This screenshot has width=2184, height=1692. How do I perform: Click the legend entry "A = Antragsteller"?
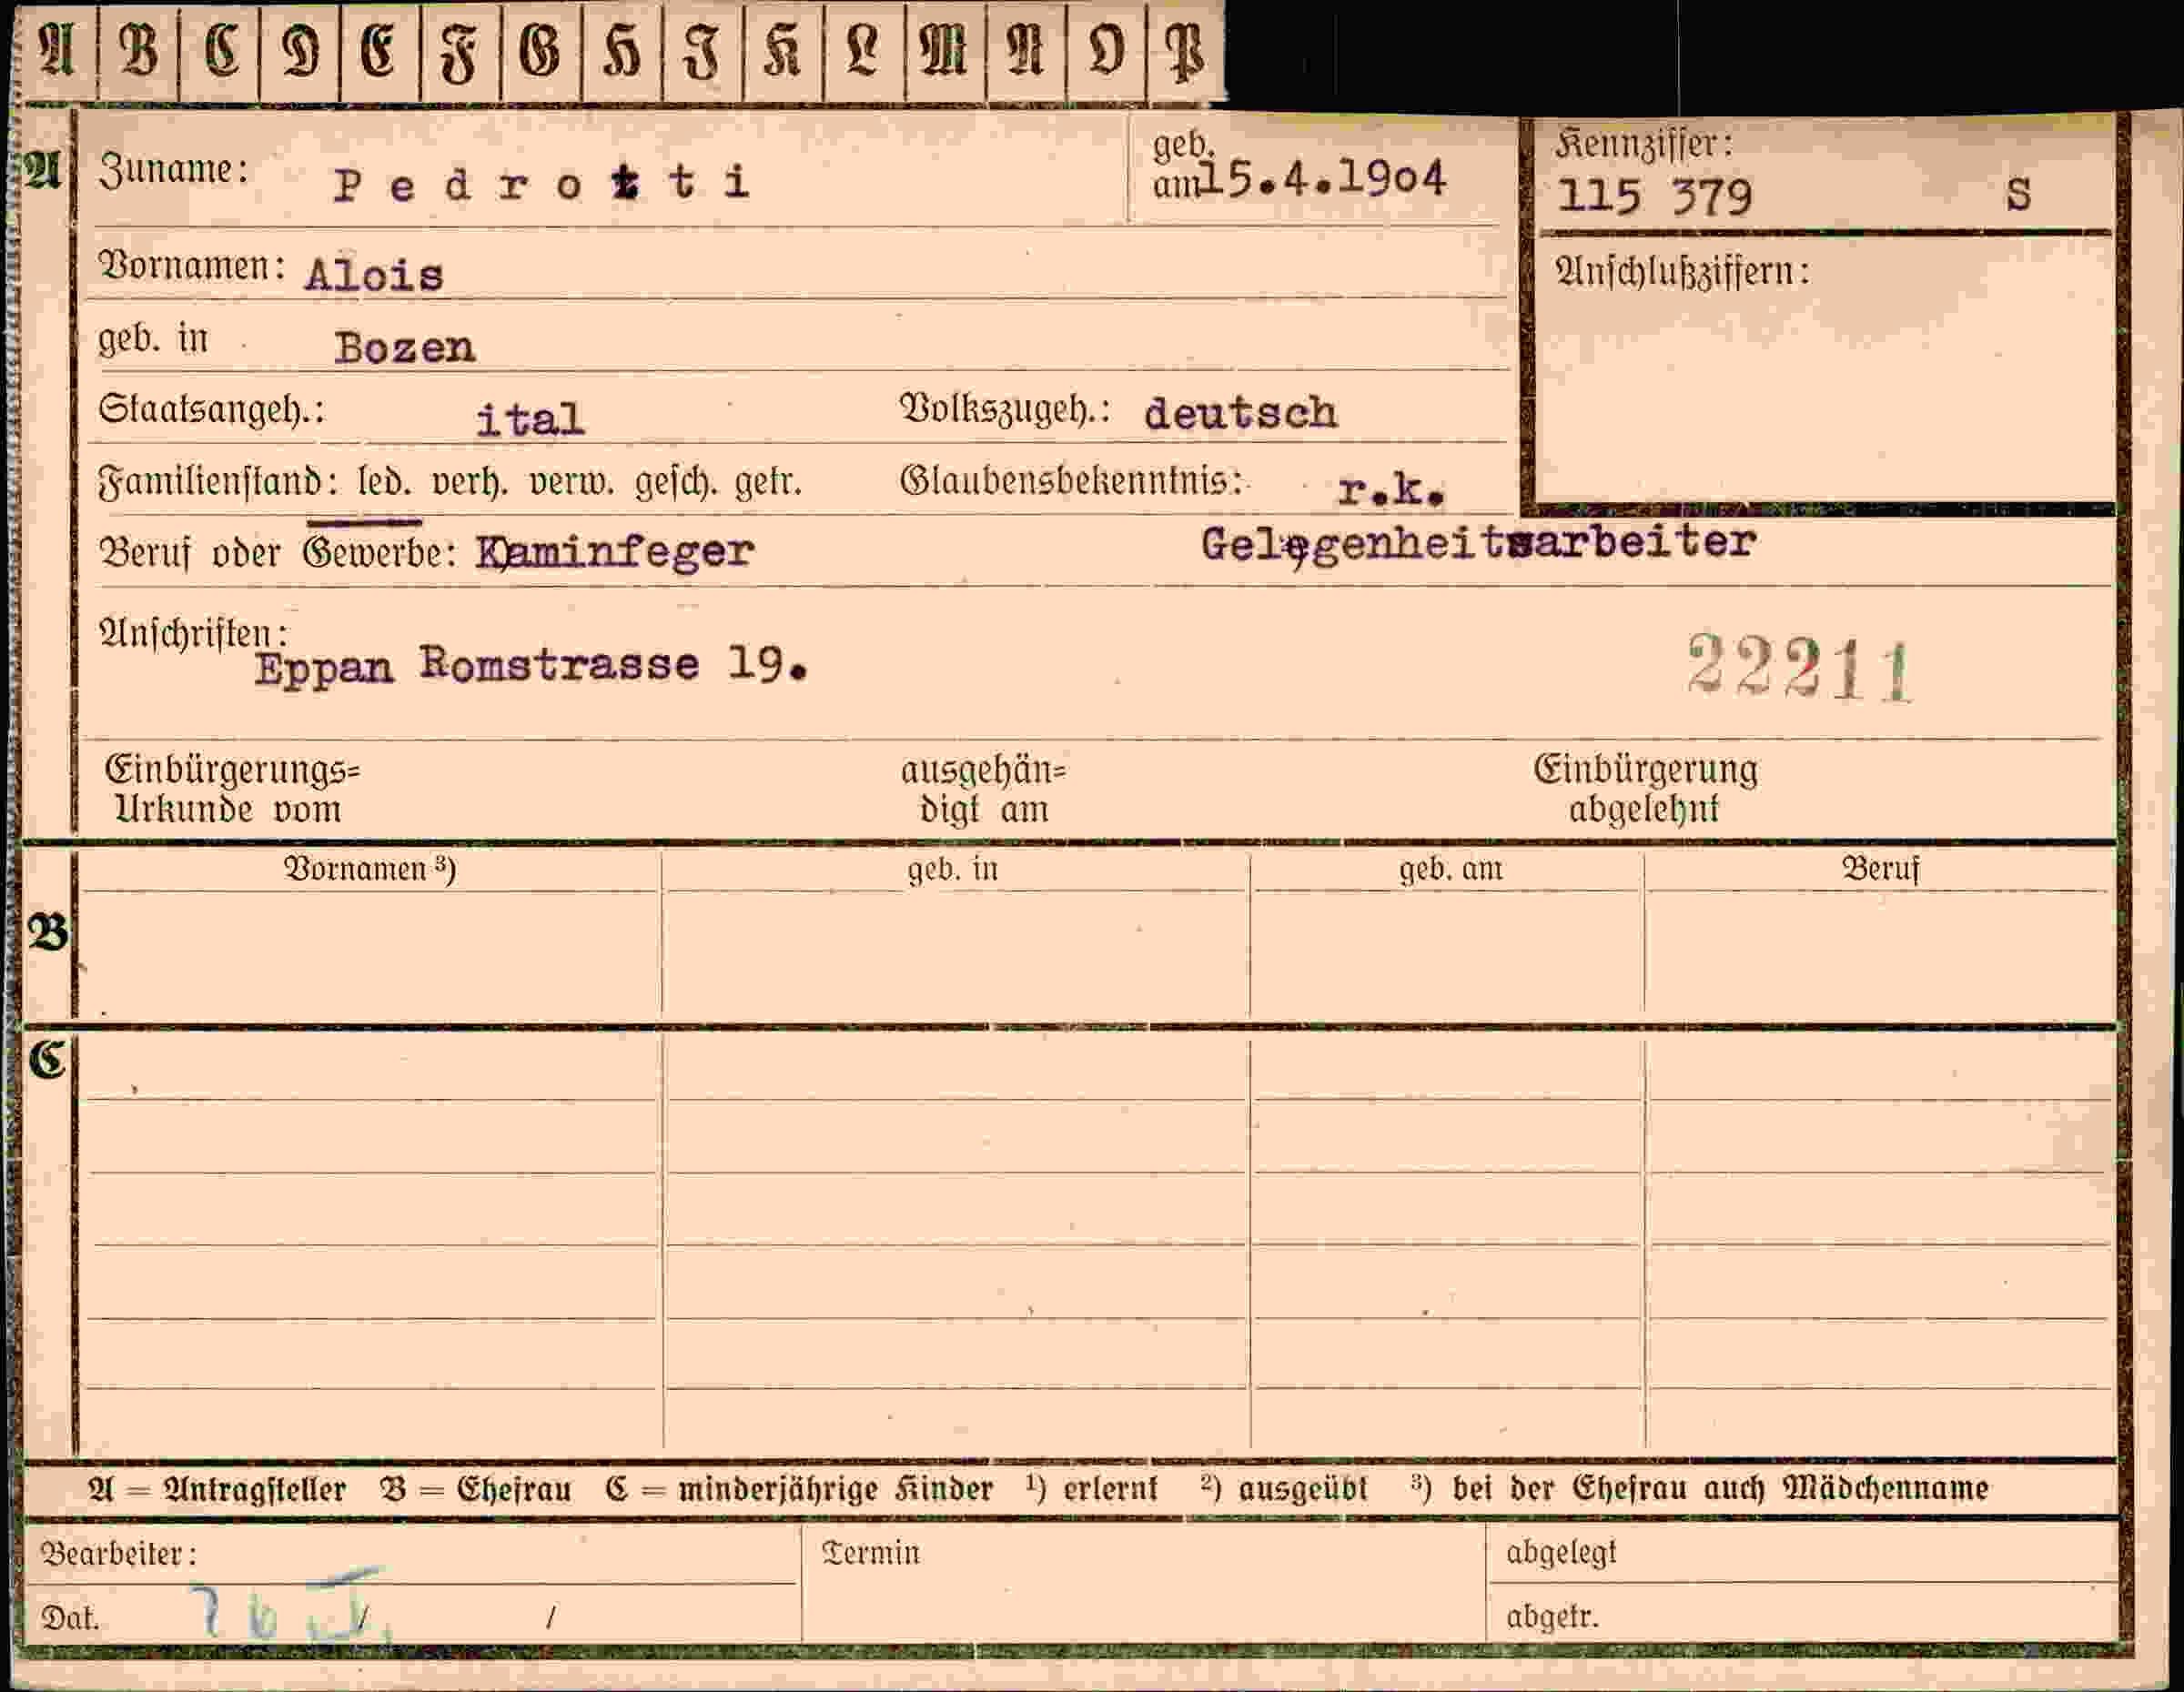click(216, 1489)
